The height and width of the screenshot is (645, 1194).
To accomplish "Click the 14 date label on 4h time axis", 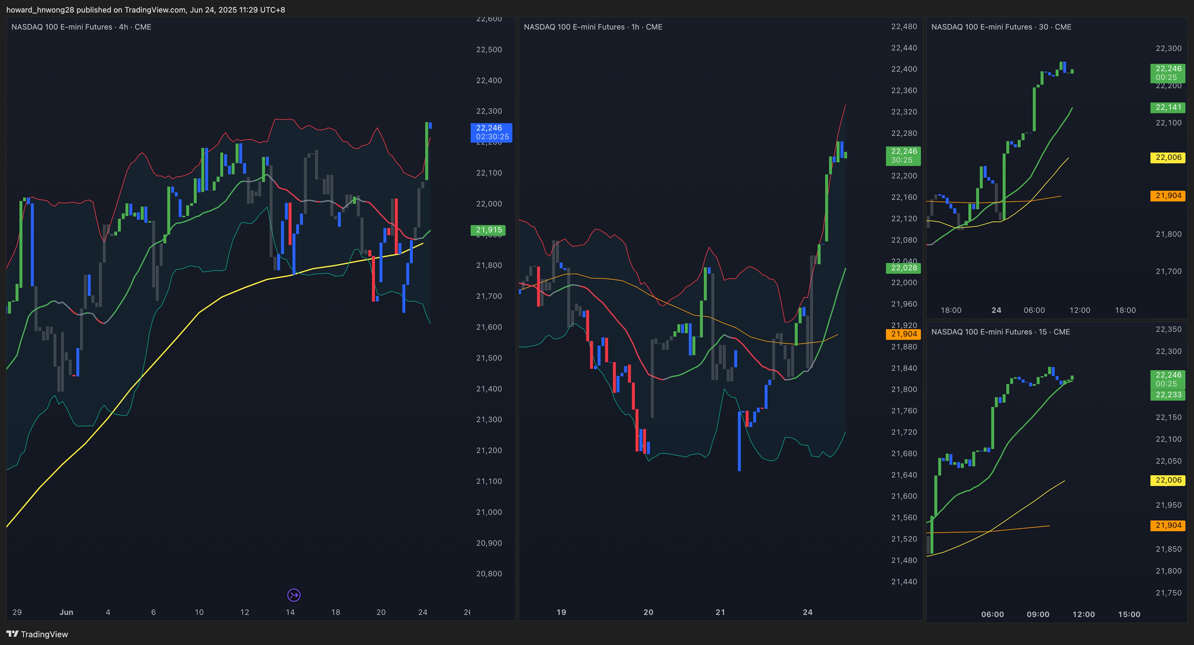I will (x=290, y=612).
